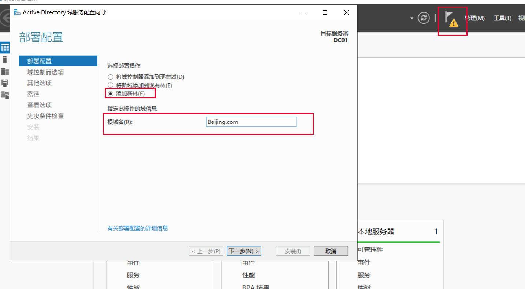525x289 pixels.
Task: Open the 工具(T) menu
Action: (502, 18)
